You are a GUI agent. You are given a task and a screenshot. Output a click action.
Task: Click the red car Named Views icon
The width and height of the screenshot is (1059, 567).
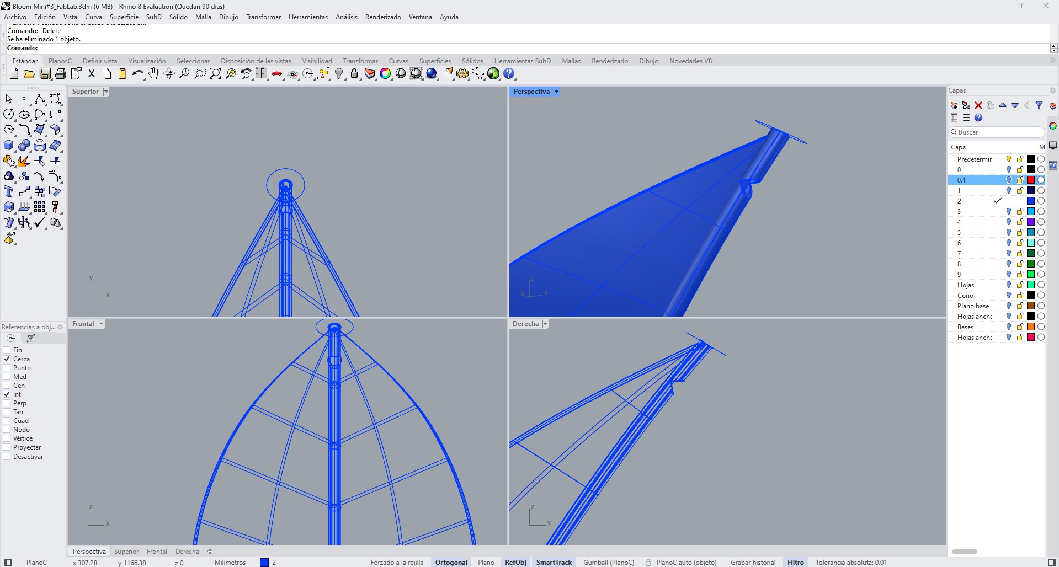[277, 73]
